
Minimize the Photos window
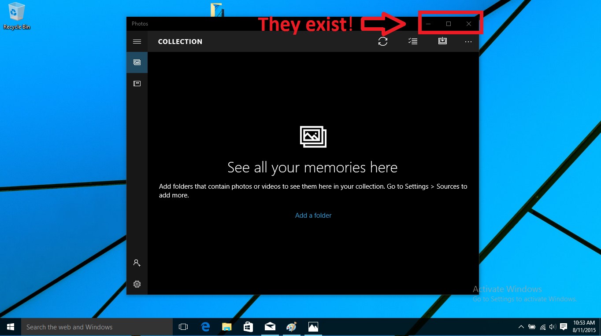tap(428, 24)
